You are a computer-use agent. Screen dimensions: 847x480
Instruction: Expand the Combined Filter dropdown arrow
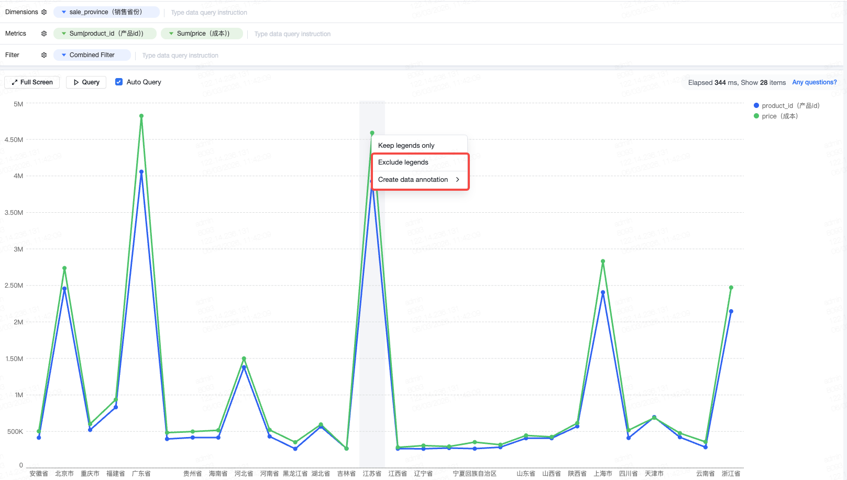pyautogui.click(x=64, y=55)
